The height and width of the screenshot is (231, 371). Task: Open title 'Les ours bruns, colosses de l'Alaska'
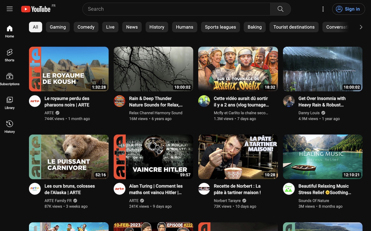point(70,189)
